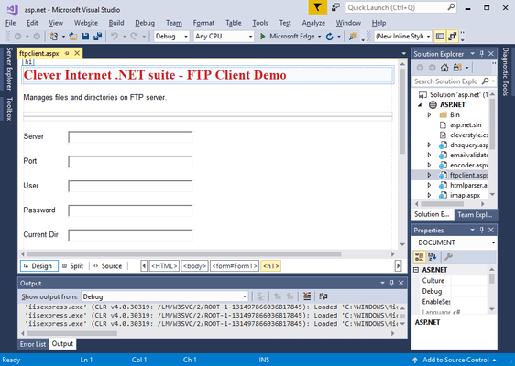Screen dimensions: 515x366
Task: Open the Debug configuration dropdown
Action: point(171,37)
